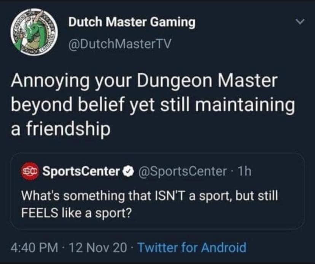The width and height of the screenshot is (315, 264).
Task: Expand the tweet options chevron
Action: pos(301,22)
